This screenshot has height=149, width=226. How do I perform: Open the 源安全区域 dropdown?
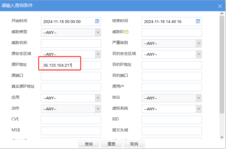98,54
